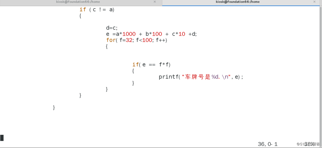Close the left terminal tab
The height and width of the screenshot is (148, 322).
pos(155,2)
